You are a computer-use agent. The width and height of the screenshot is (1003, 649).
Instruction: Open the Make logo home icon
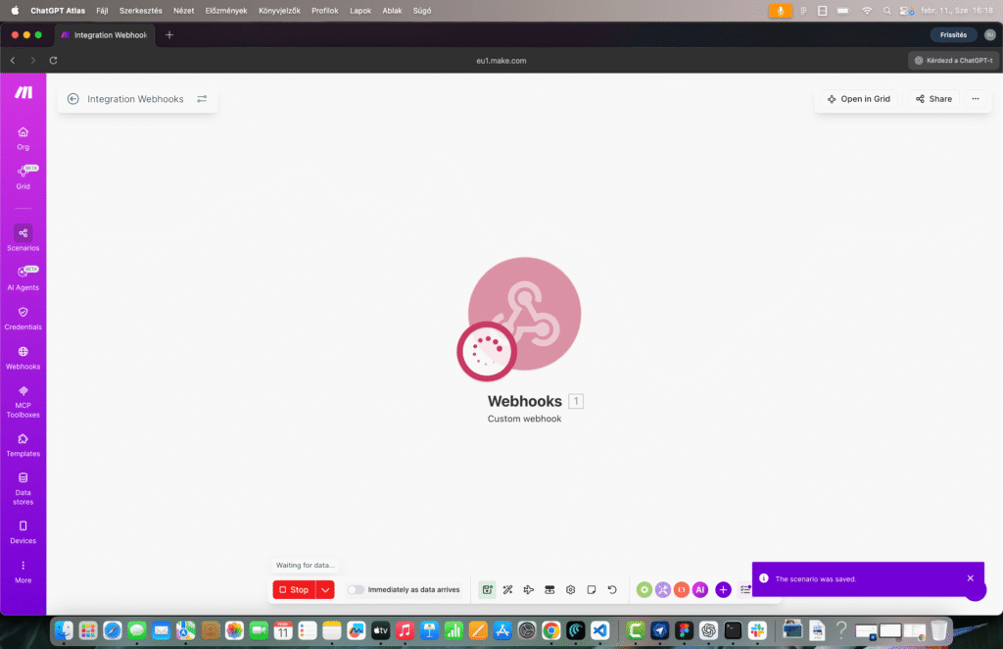click(23, 92)
